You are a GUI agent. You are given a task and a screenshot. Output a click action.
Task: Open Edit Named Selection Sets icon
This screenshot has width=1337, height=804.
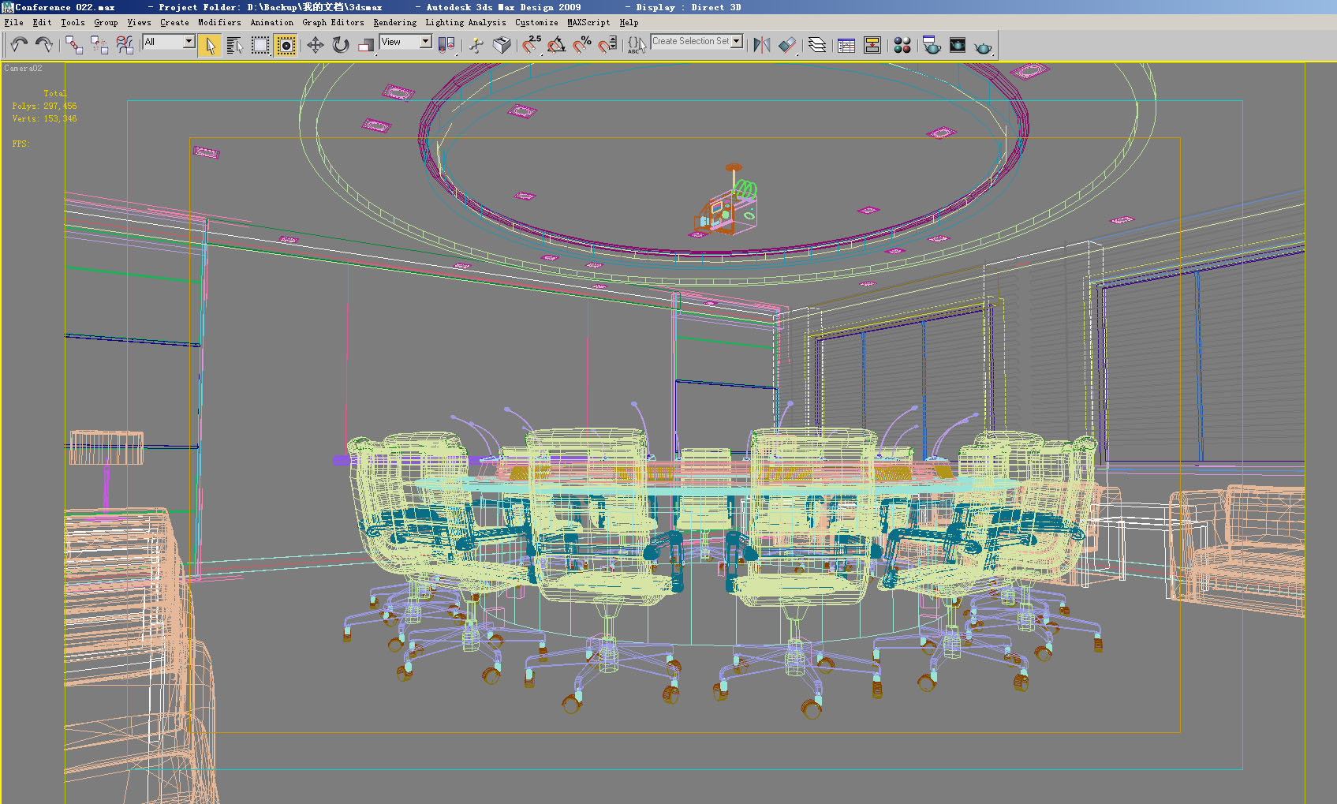point(637,45)
